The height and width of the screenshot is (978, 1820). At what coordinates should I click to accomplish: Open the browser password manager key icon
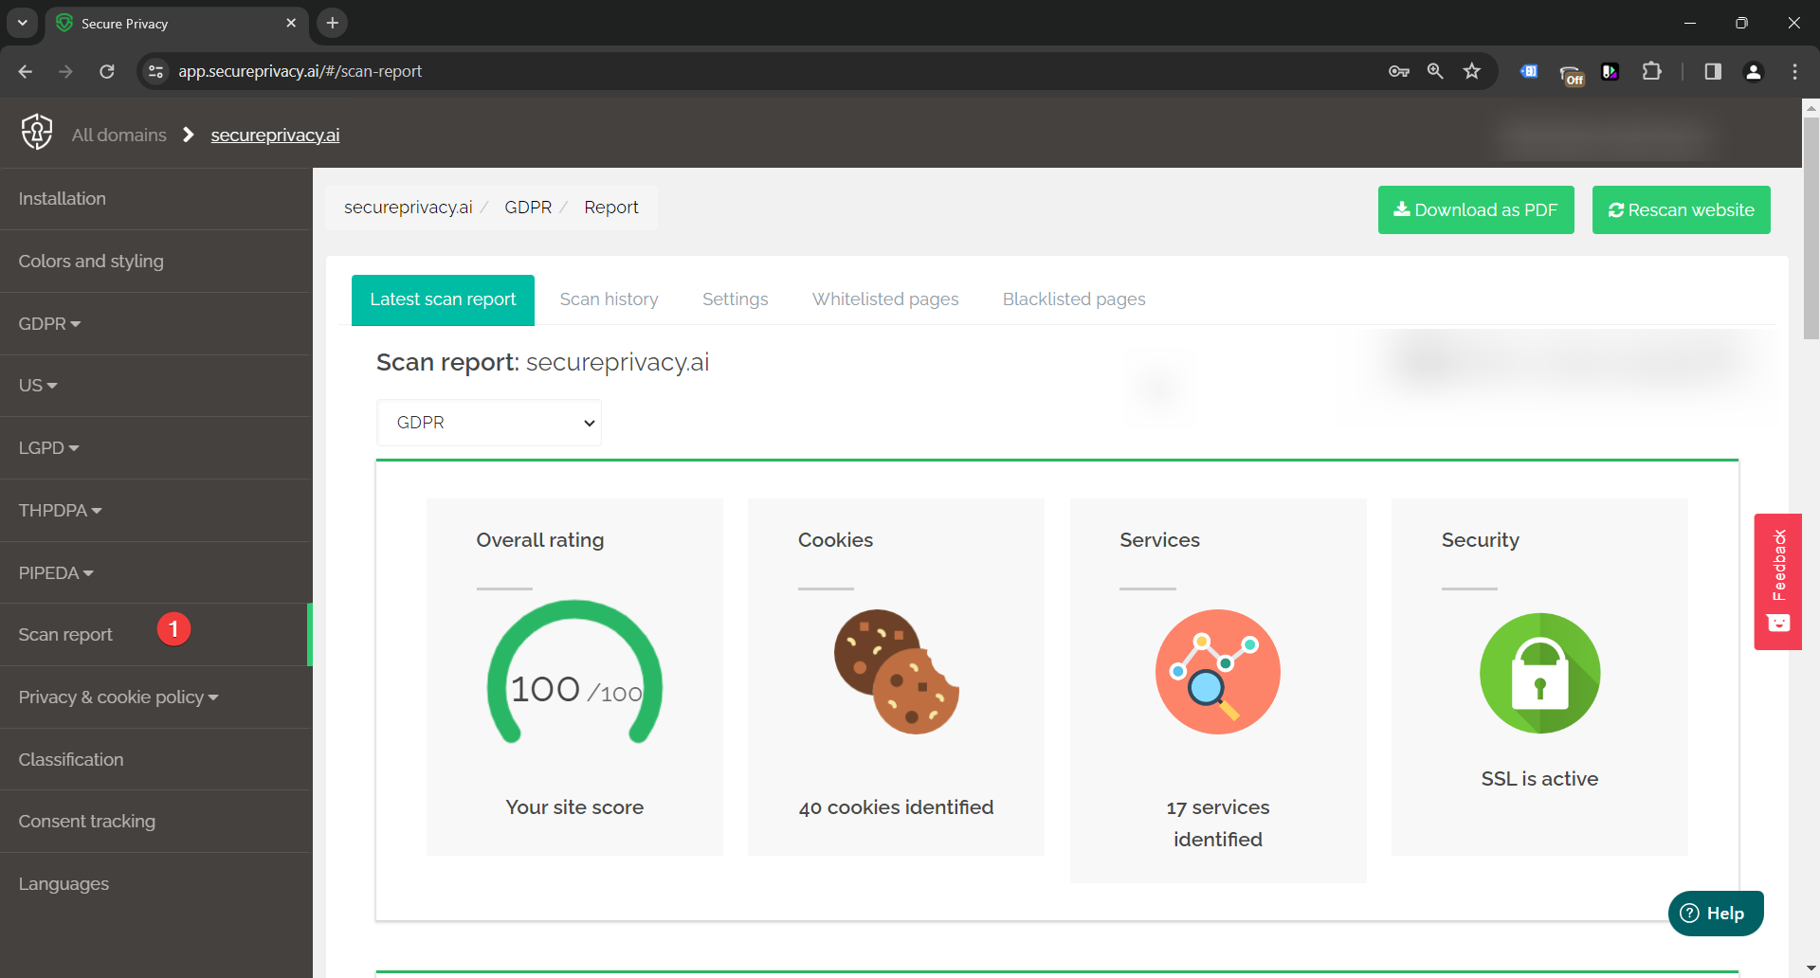(1398, 70)
